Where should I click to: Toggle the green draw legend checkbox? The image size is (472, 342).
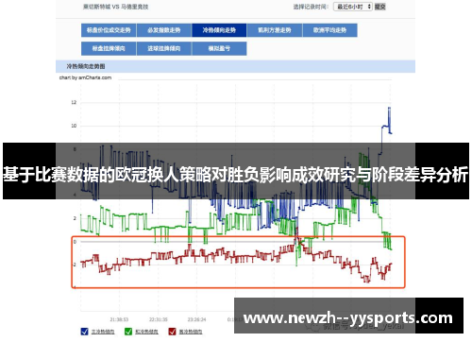pos(128,332)
